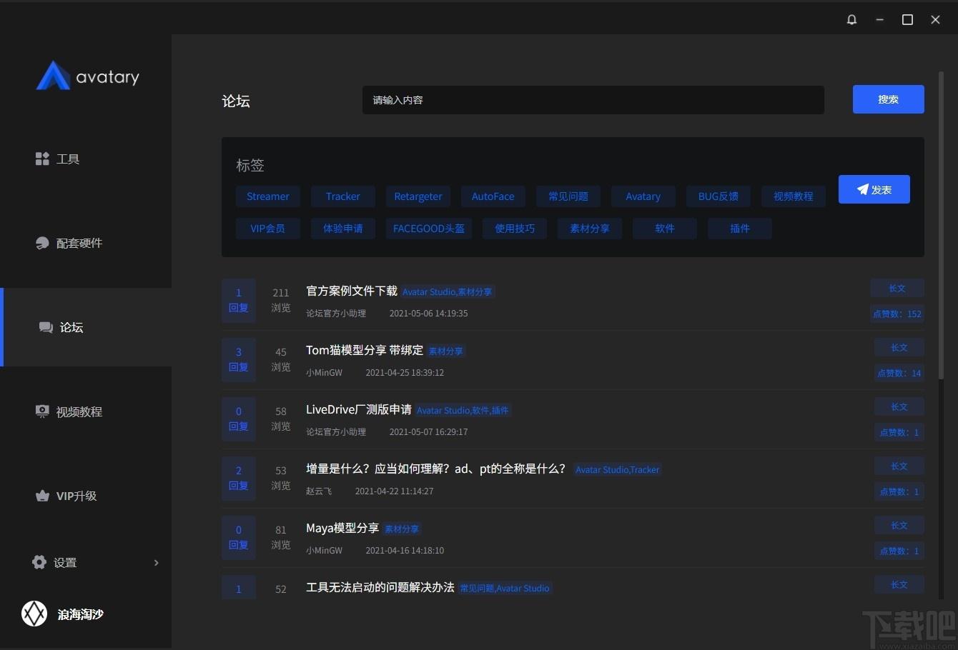Open the Tom猫模型分享 带绑定 post

[x=365, y=350]
